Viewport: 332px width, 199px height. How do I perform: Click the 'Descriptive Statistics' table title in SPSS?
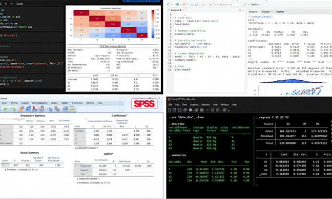pyautogui.click(x=33, y=116)
